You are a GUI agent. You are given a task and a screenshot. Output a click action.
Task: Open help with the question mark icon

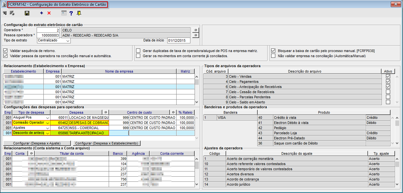click(x=71, y=13)
